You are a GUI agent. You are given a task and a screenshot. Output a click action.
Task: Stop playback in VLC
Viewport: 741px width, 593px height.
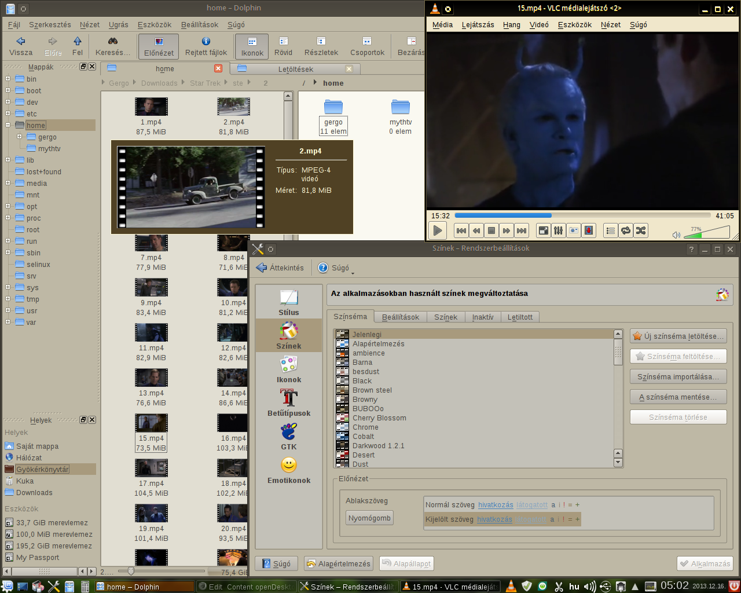point(491,230)
